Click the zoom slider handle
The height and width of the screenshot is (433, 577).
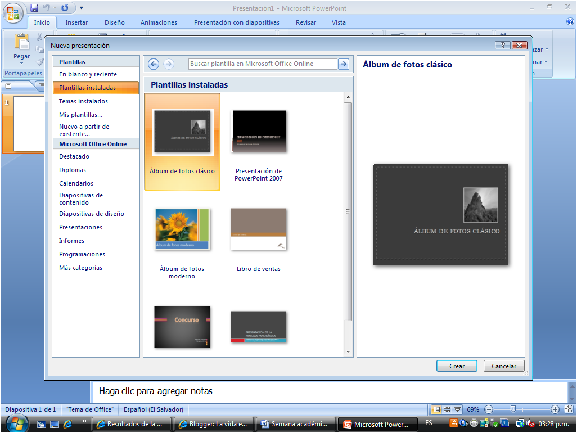coord(513,409)
